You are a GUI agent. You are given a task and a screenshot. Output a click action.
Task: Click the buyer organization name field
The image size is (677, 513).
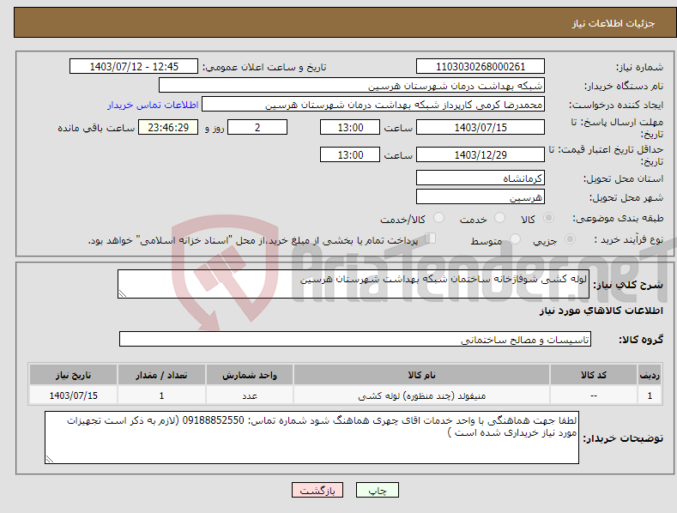[x=352, y=85]
